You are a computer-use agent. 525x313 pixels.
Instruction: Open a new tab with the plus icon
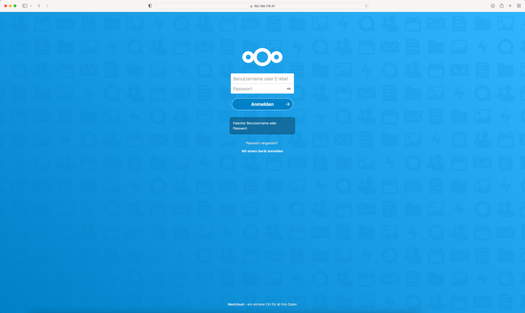pos(510,6)
